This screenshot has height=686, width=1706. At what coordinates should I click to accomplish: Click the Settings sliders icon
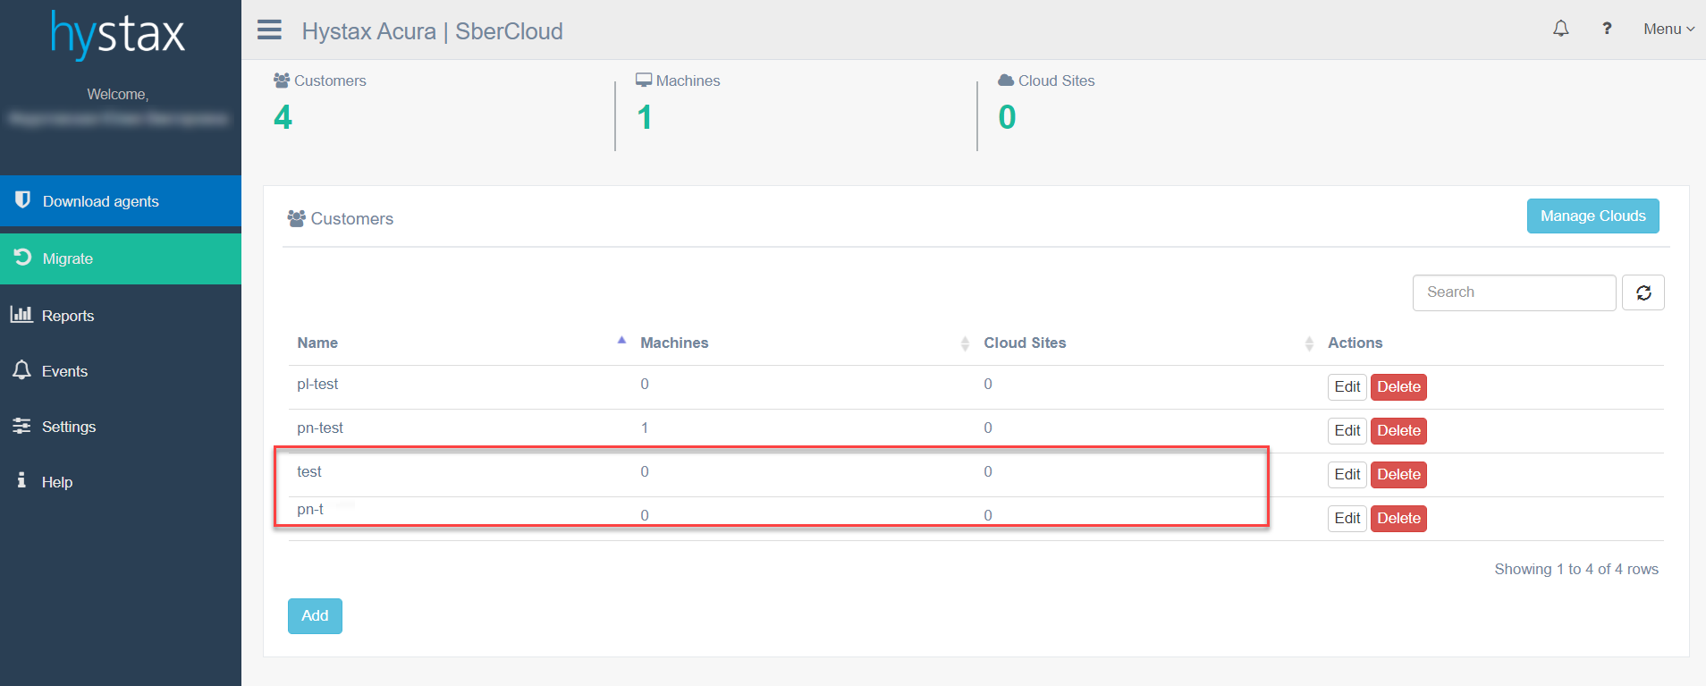(x=21, y=426)
